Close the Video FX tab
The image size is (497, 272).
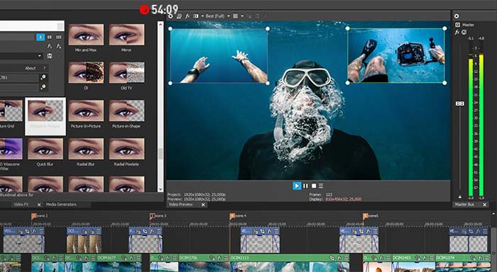click(x=39, y=205)
